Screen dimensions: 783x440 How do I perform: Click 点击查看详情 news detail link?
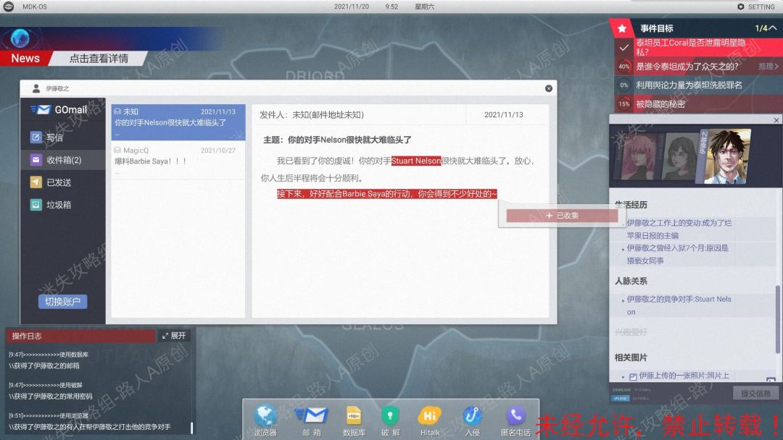[x=99, y=59]
